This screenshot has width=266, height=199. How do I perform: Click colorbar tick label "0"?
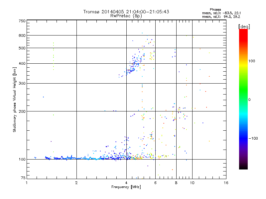click(249, 100)
